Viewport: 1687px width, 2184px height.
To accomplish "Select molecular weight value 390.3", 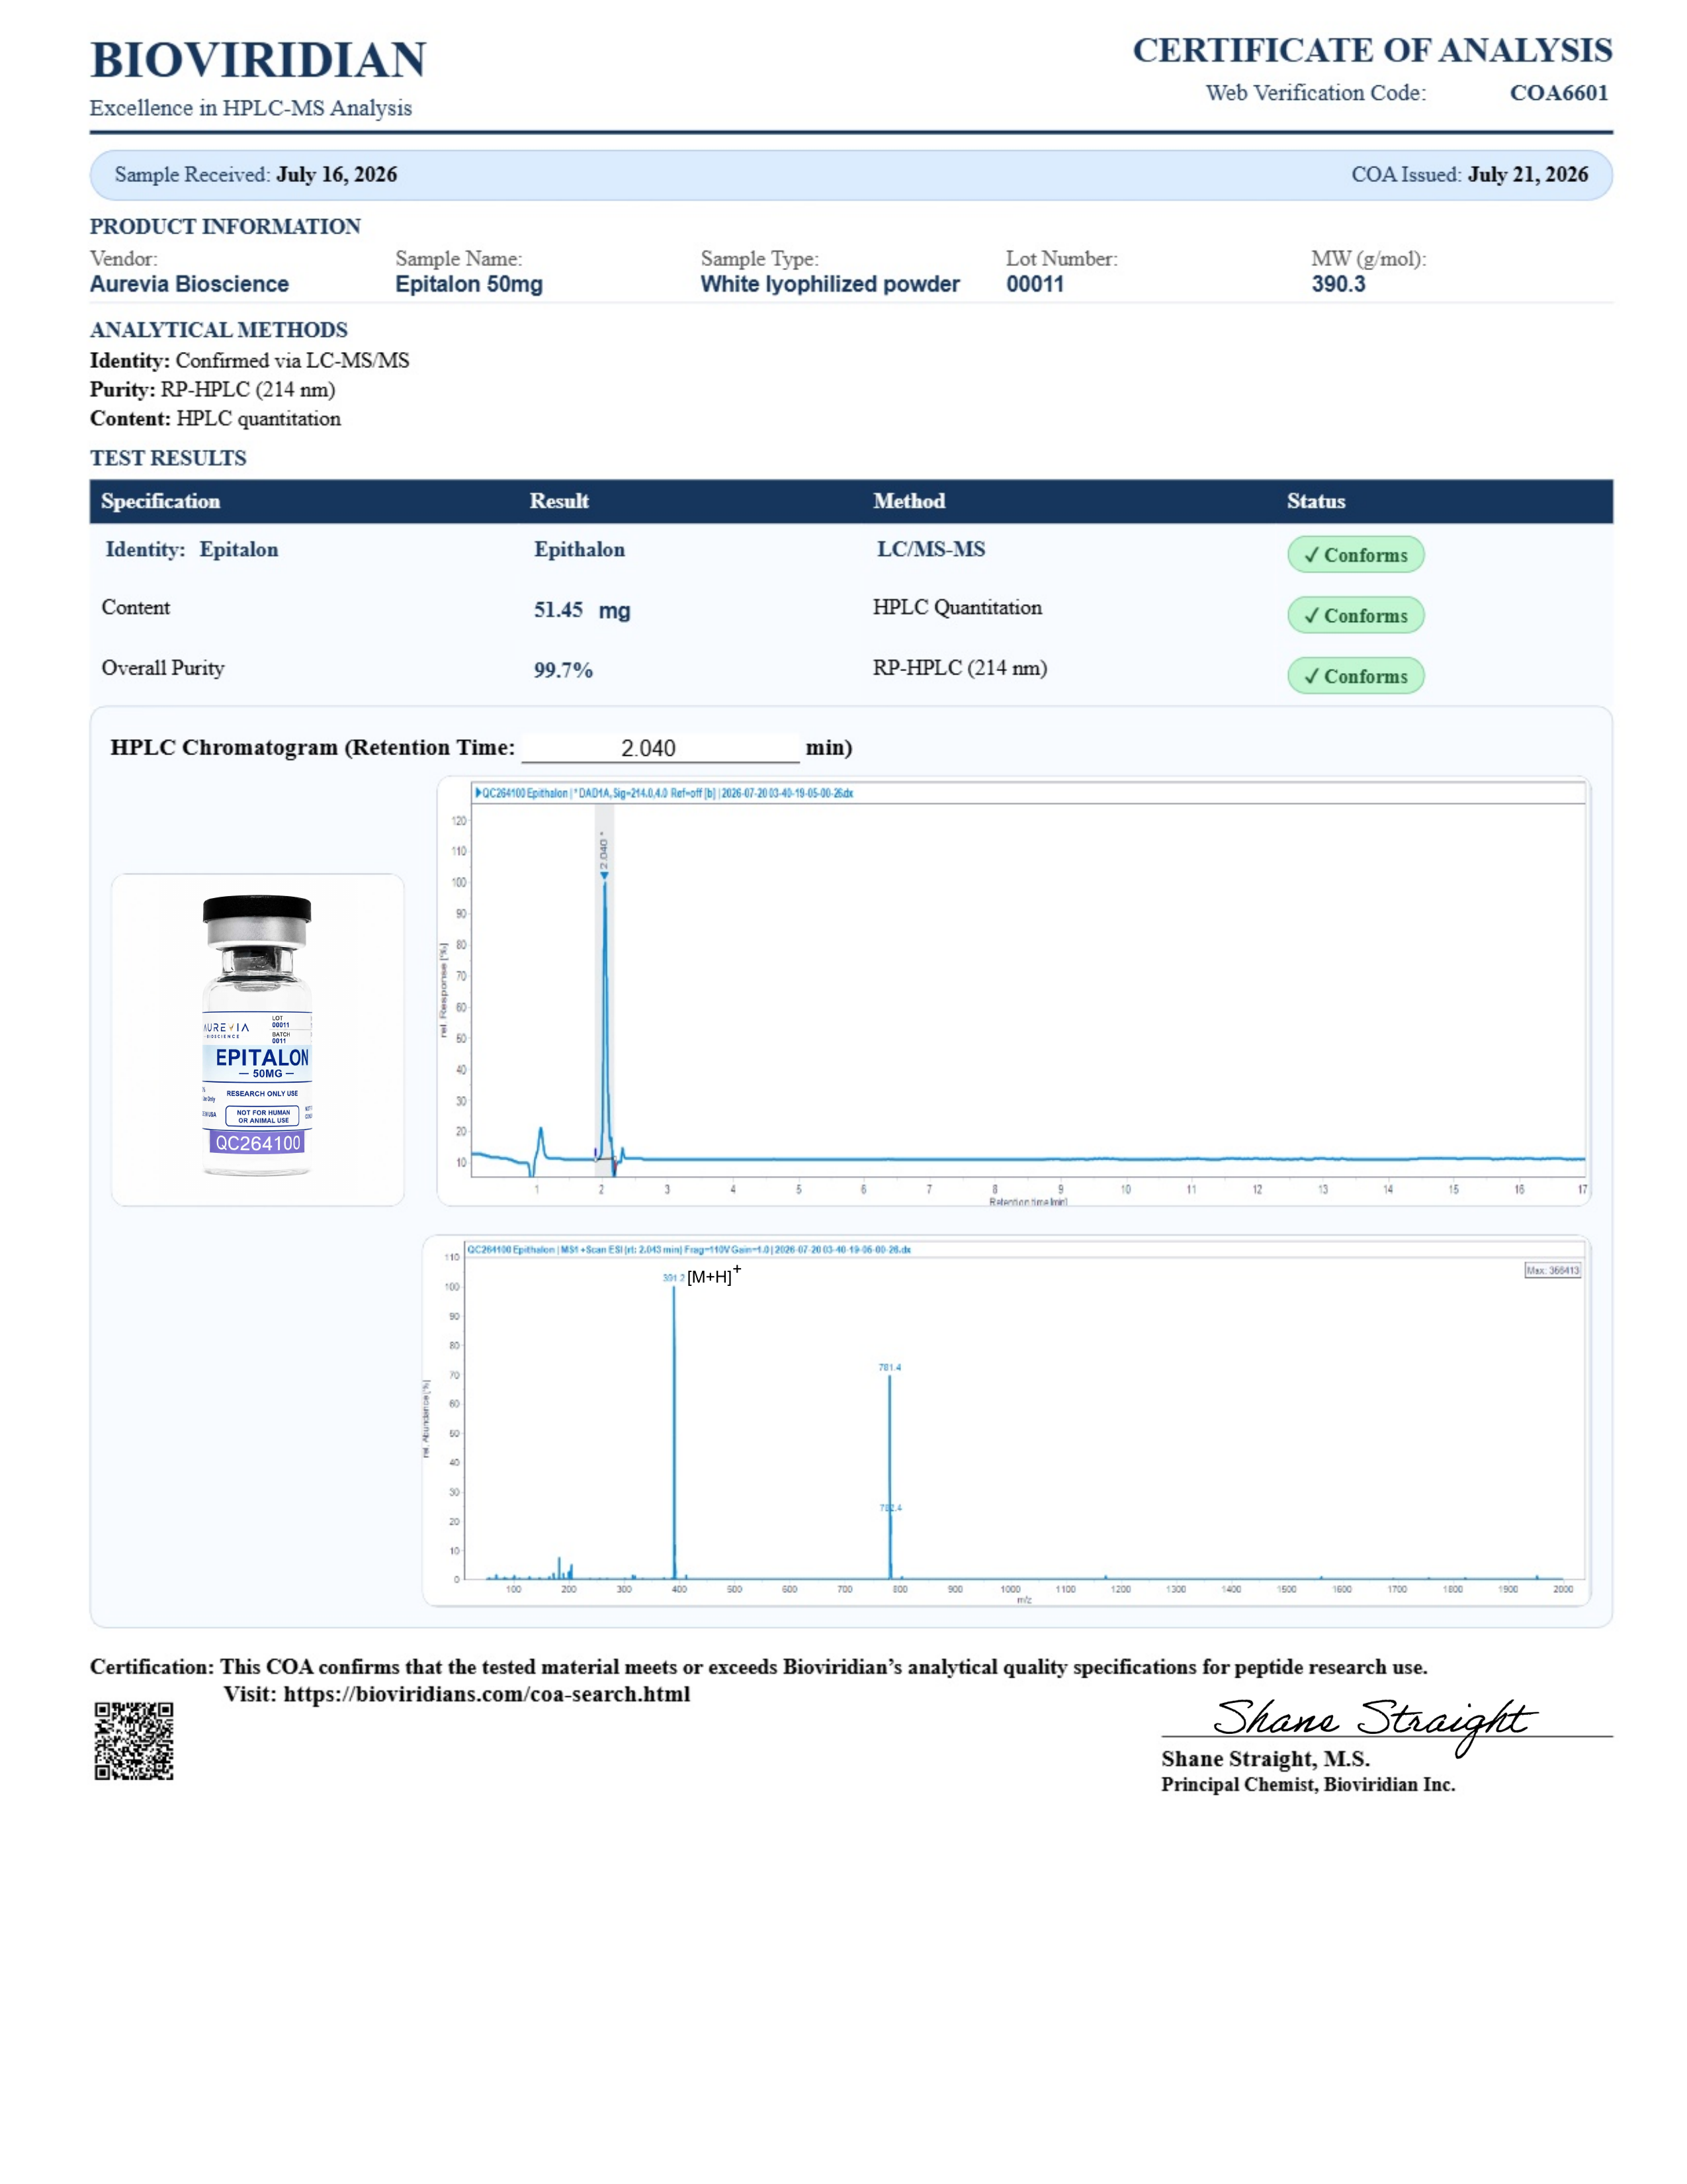I will click(x=1338, y=284).
